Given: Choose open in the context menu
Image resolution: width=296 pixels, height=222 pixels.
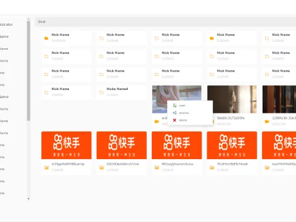Looking at the screenshot, I should click(182, 105).
